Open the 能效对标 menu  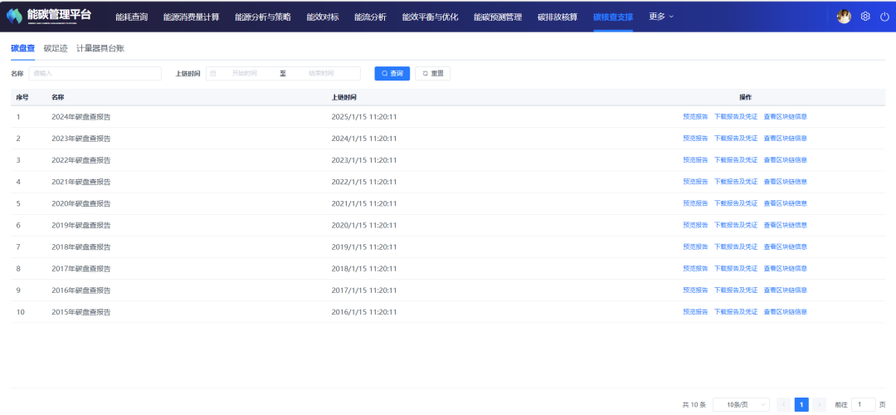[x=323, y=17]
